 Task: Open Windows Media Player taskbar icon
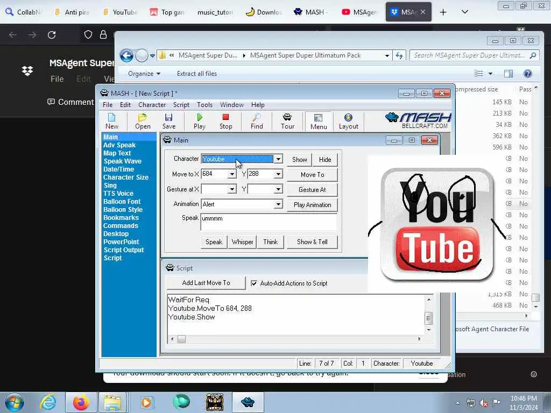coord(146,402)
